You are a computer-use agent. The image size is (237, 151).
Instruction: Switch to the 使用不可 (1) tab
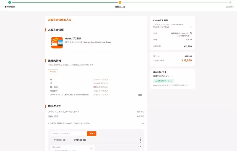(x=80, y=140)
